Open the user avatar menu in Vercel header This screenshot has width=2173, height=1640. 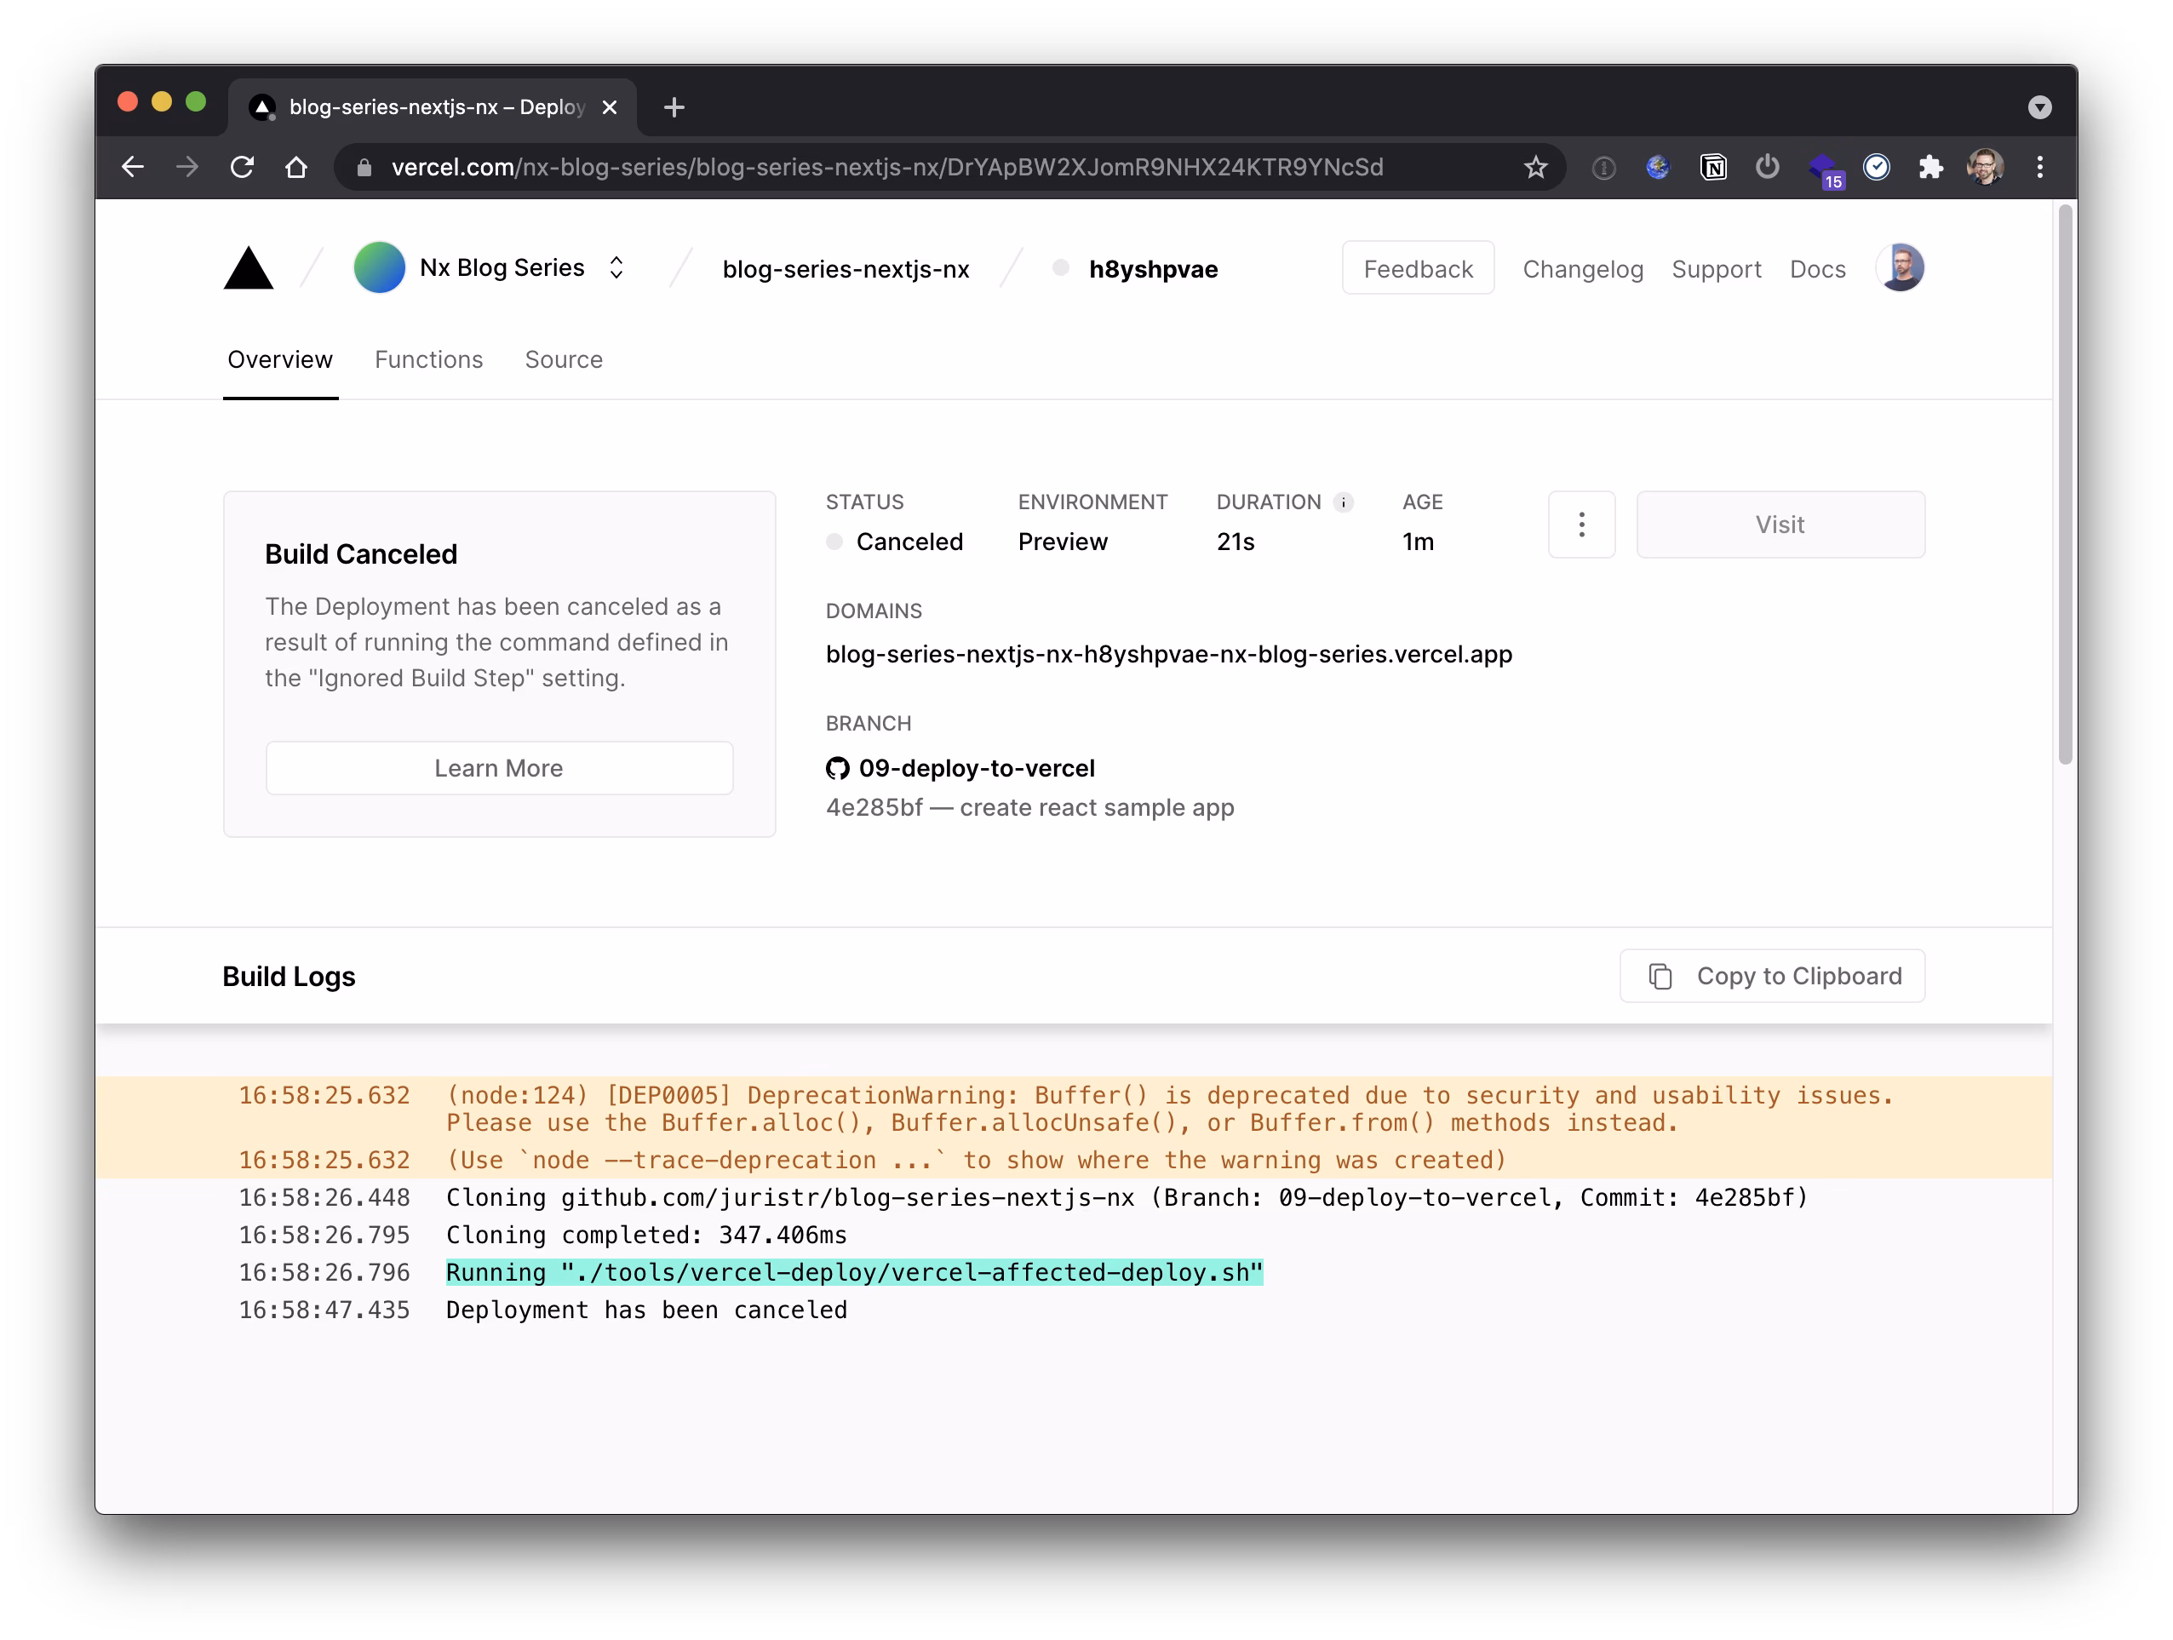1900,268
